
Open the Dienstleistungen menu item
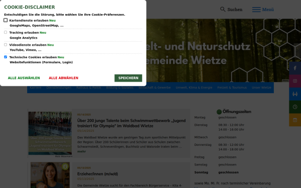pyautogui.click(x=59, y=87)
